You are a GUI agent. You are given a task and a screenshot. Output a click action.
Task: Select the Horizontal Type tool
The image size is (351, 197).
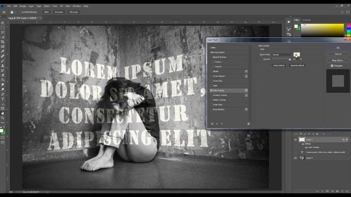[x=3, y=99]
